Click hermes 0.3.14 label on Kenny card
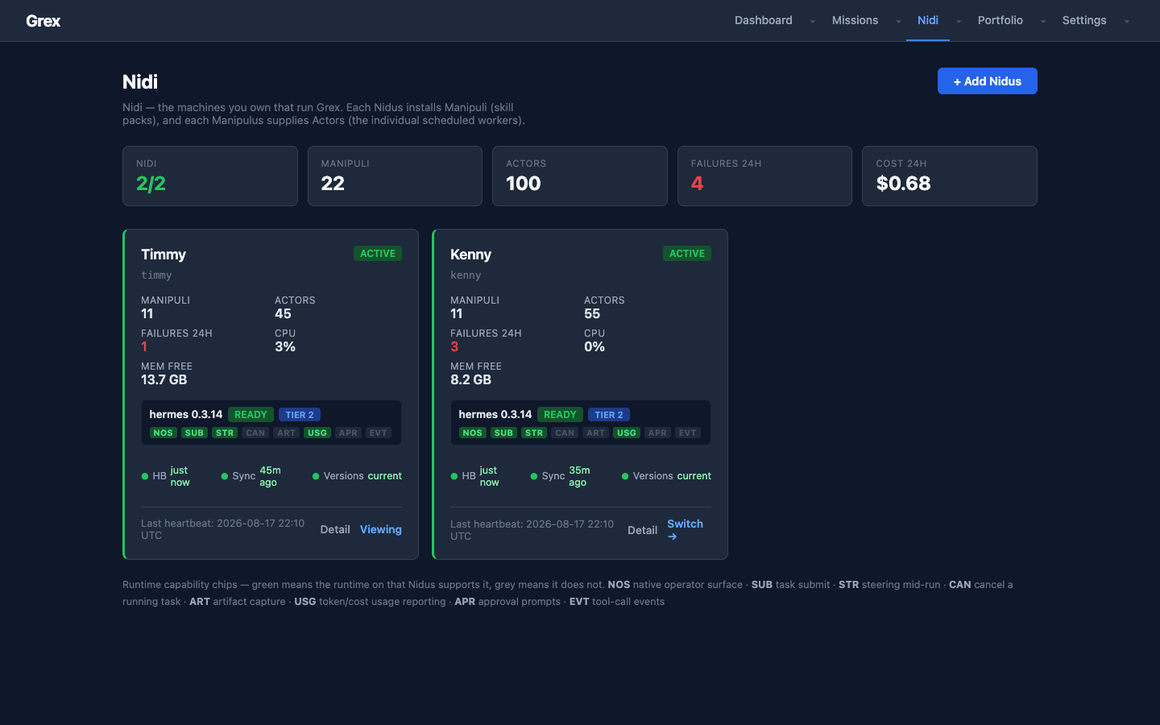This screenshot has width=1160, height=725. (495, 414)
